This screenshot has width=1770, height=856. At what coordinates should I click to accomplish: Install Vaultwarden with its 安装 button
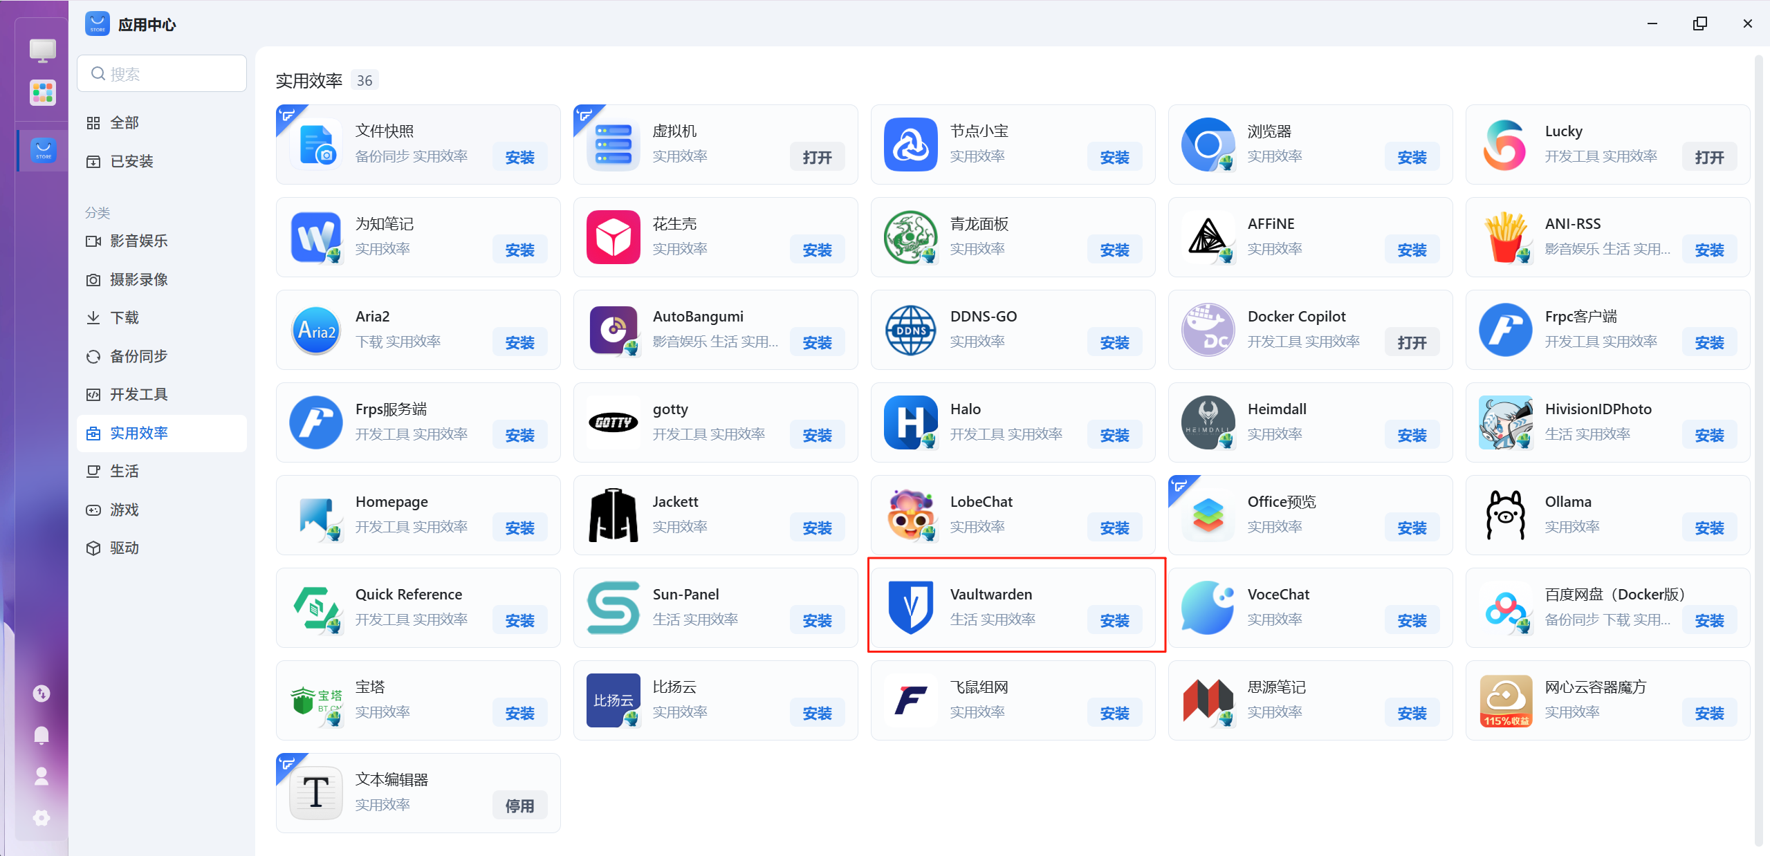point(1114,620)
